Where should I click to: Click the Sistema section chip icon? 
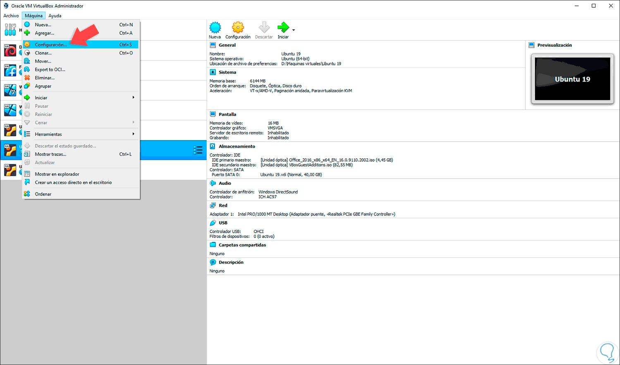pos(213,72)
